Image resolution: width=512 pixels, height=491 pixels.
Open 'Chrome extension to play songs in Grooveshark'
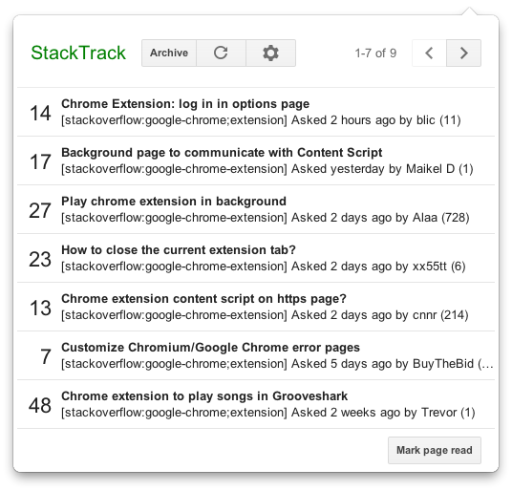point(204,396)
